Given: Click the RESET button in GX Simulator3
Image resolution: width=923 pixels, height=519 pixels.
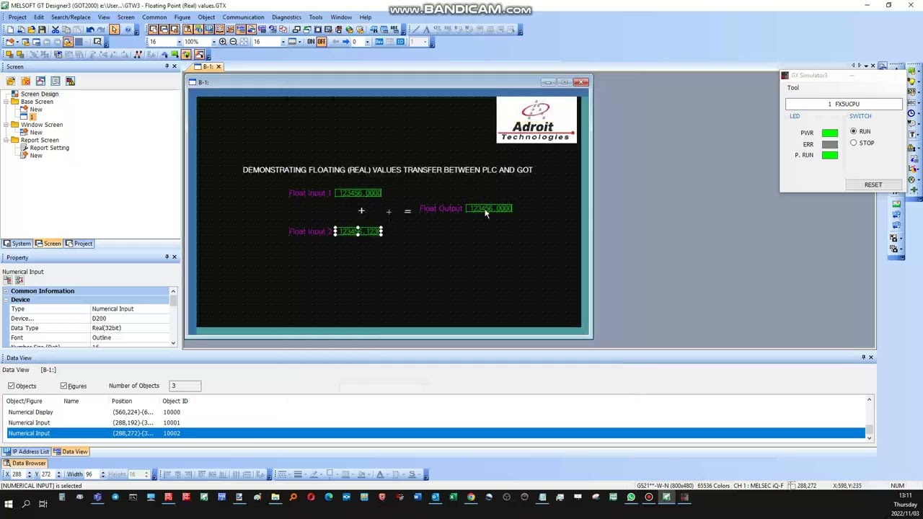Looking at the screenshot, I should pos(873,185).
